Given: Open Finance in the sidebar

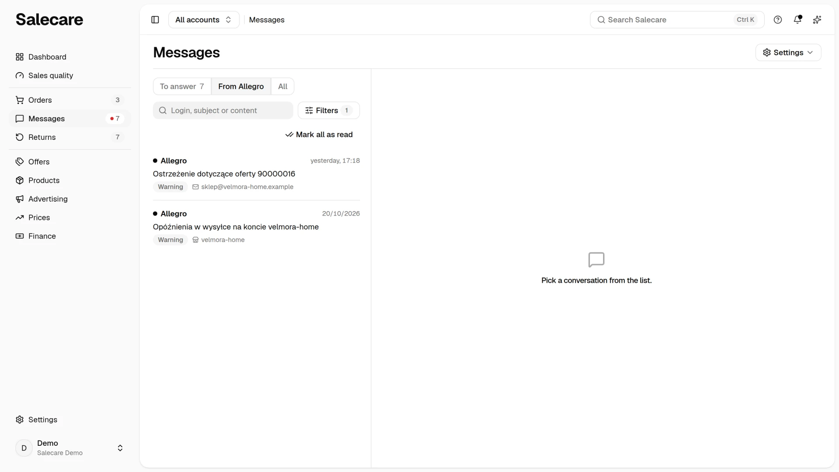Looking at the screenshot, I should pyautogui.click(x=70, y=236).
